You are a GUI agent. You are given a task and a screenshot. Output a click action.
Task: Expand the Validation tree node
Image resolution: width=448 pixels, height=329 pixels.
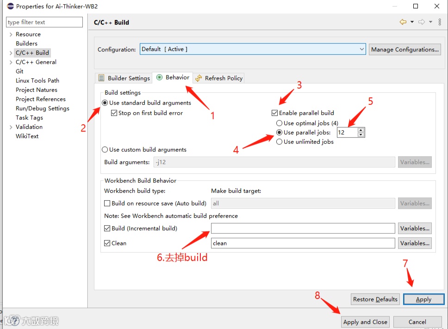(x=11, y=127)
